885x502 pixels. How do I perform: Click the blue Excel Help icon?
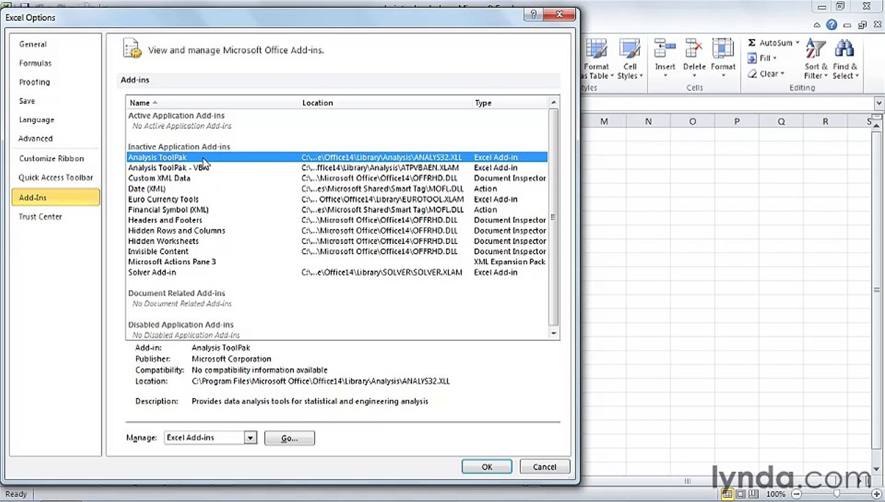click(x=832, y=25)
